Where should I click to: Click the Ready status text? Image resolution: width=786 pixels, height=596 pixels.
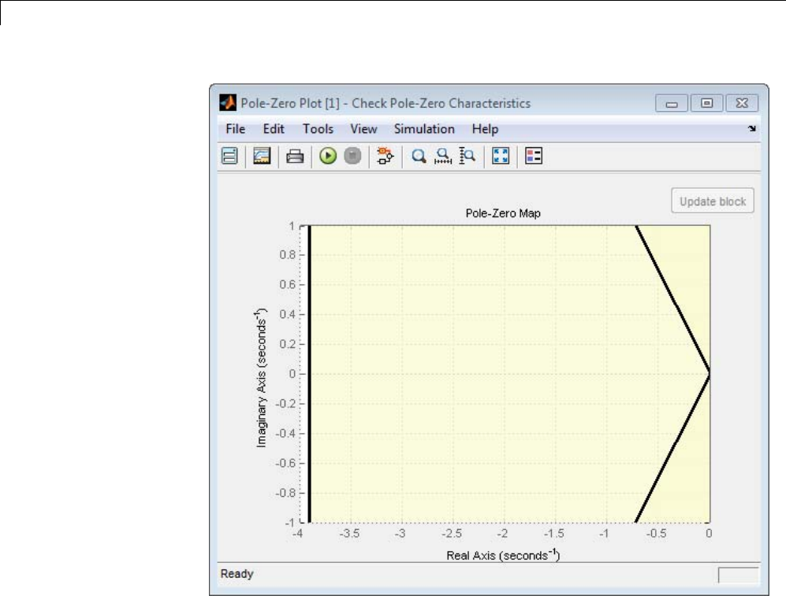pyautogui.click(x=237, y=573)
